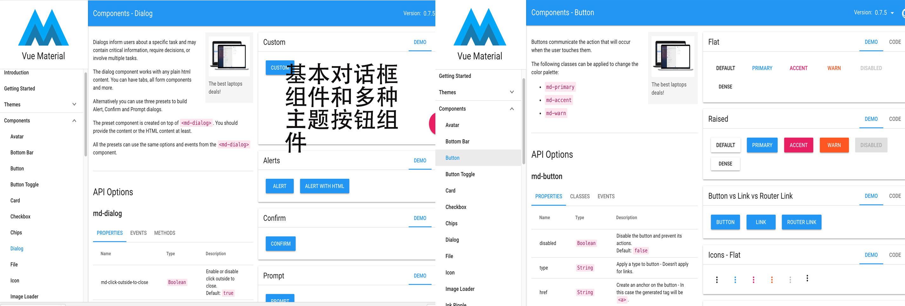Click the blue three-dot icon in Icons - Flat
The height and width of the screenshot is (306, 905).
point(735,279)
